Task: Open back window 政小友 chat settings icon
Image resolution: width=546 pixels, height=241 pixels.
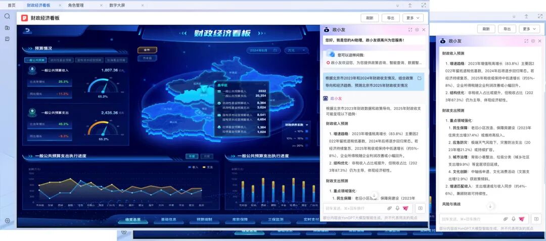Action: click(533, 41)
